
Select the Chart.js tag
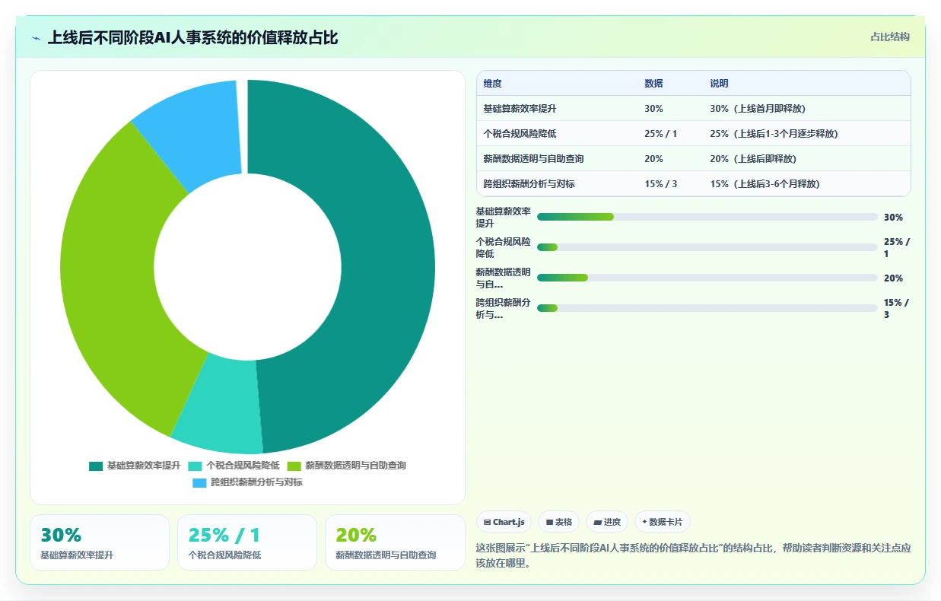(504, 522)
